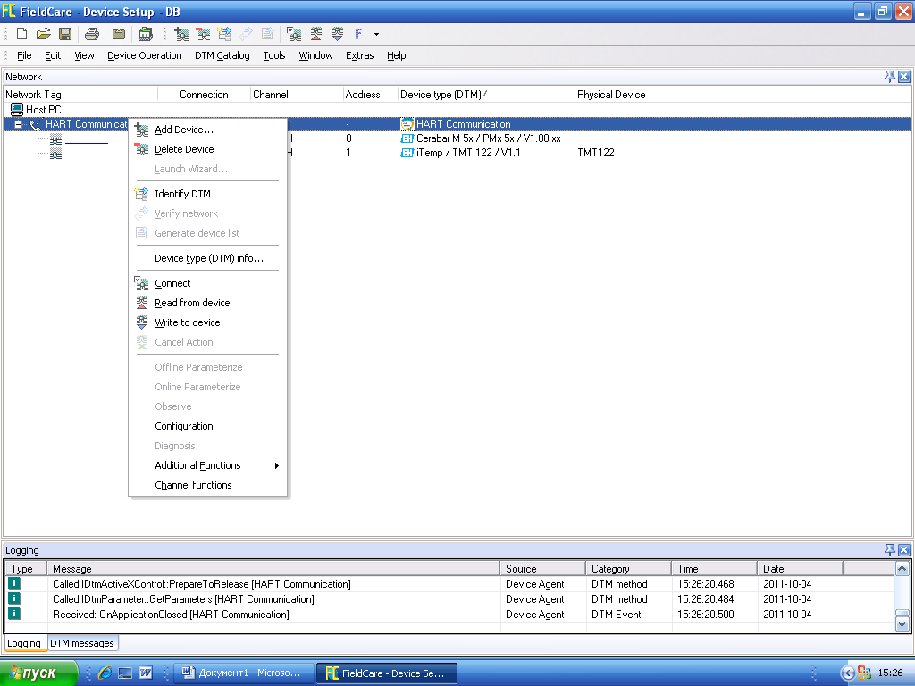Close the Logging panel
The image size is (915, 686).
click(x=904, y=549)
